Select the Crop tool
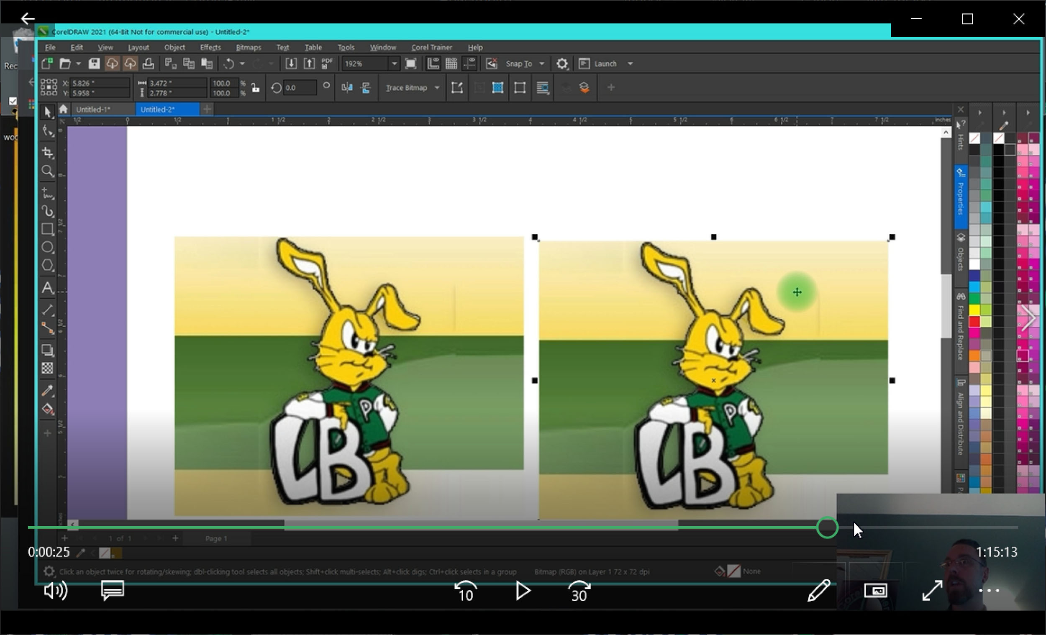Viewport: 1046px width, 635px height. (48, 152)
